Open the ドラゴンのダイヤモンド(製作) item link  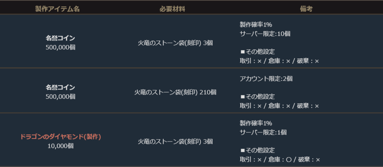point(60,137)
